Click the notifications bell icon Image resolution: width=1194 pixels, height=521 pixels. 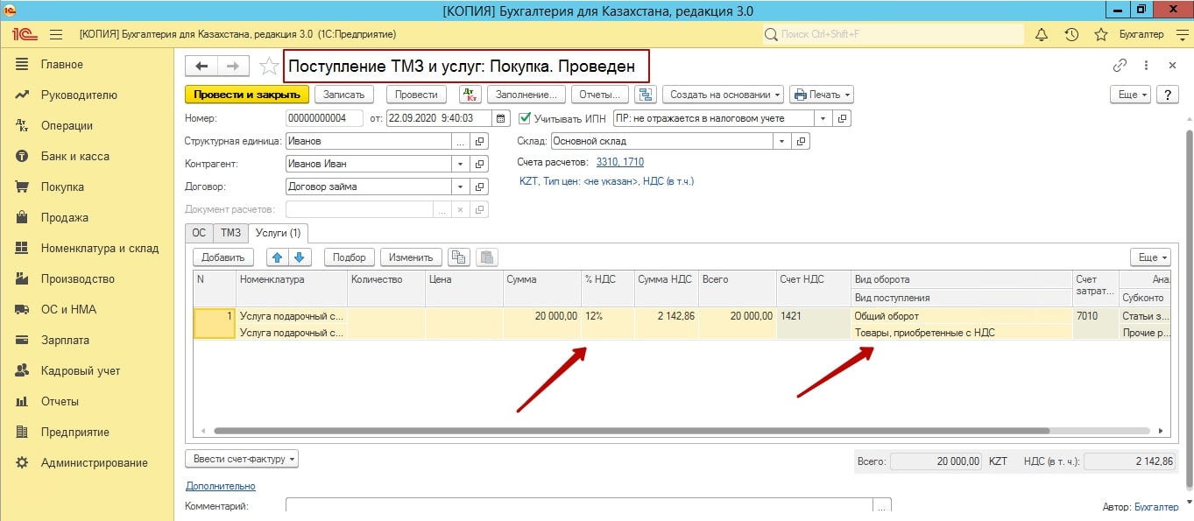tap(1042, 34)
